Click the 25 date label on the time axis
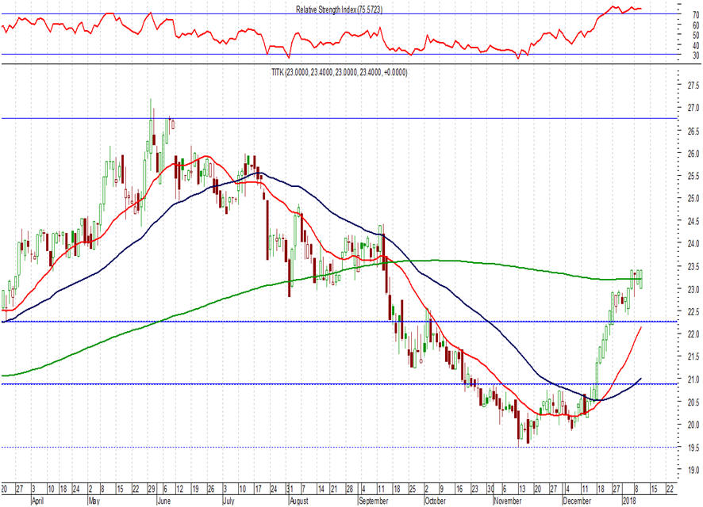The height and width of the screenshot is (507, 703). 412,489
